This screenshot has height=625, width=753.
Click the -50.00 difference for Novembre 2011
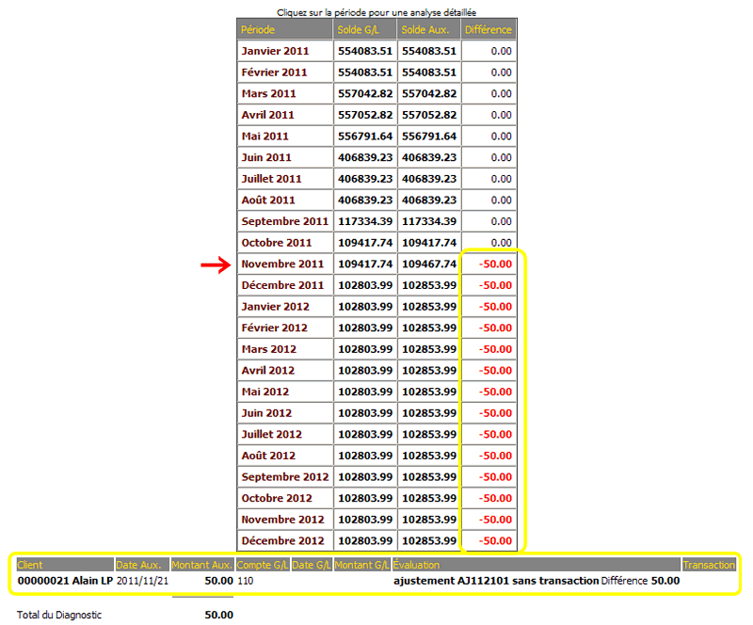tap(495, 264)
